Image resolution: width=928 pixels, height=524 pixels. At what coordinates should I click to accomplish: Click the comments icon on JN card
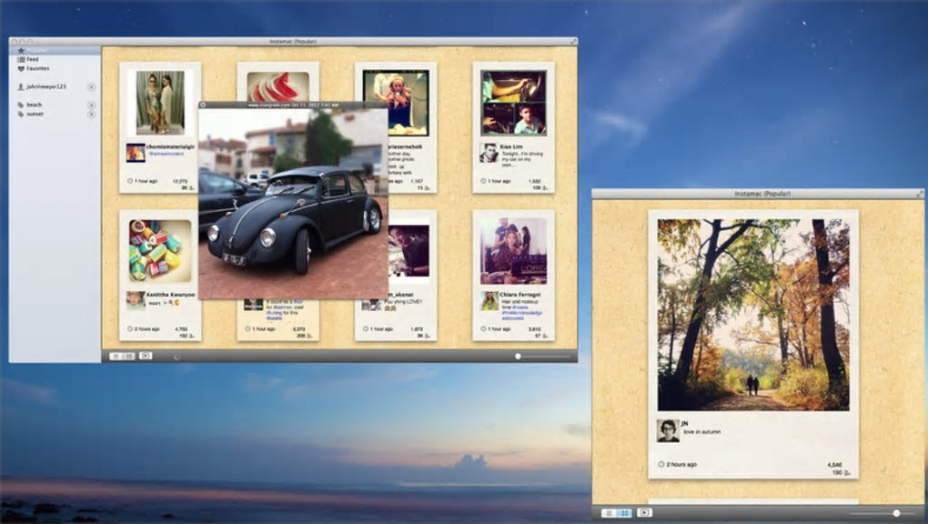point(847,473)
